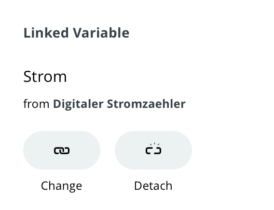Viewport: 274px width, 210px height.
Task: Click the chain link icon
Action: point(62,151)
